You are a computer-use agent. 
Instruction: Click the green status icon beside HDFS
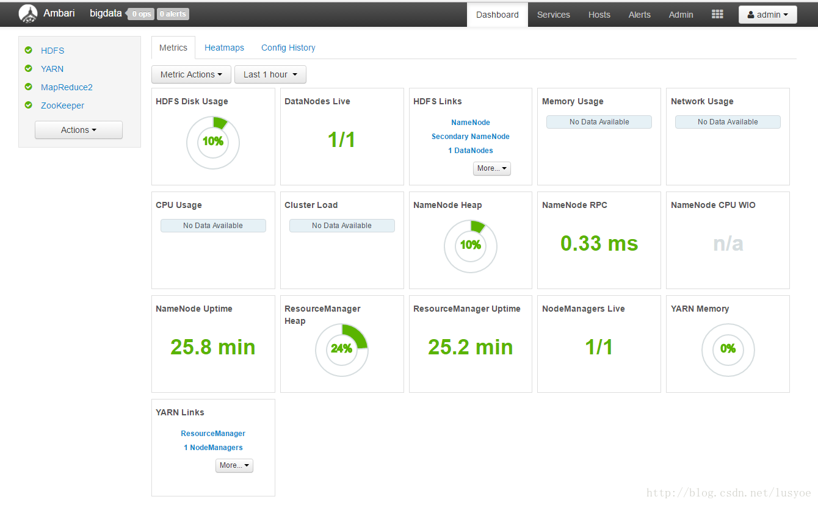tap(28, 50)
